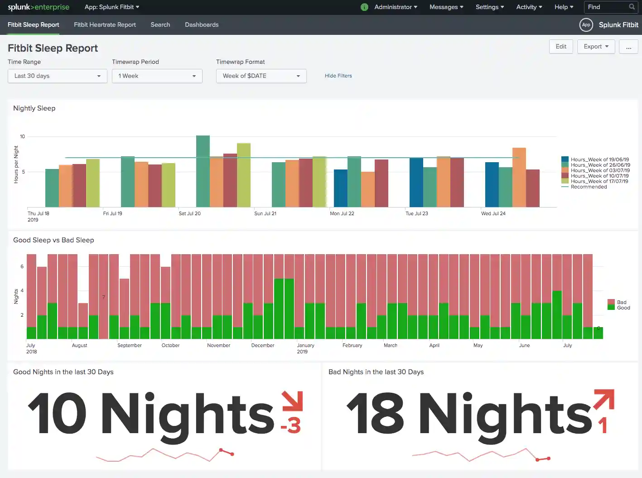
Task: Open the ellipsis more actions button
Action: (x=628, y=47)
